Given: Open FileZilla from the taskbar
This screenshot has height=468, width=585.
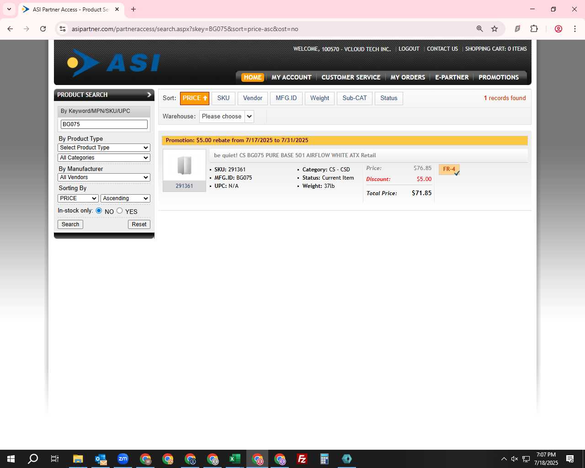Looking at the screenshot, I should coord(302,459).
